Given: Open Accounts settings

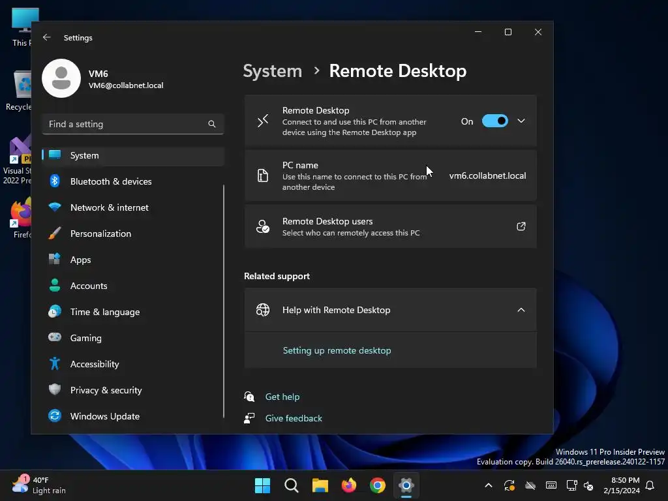Looking at the screenshot, I should (133, 286).
